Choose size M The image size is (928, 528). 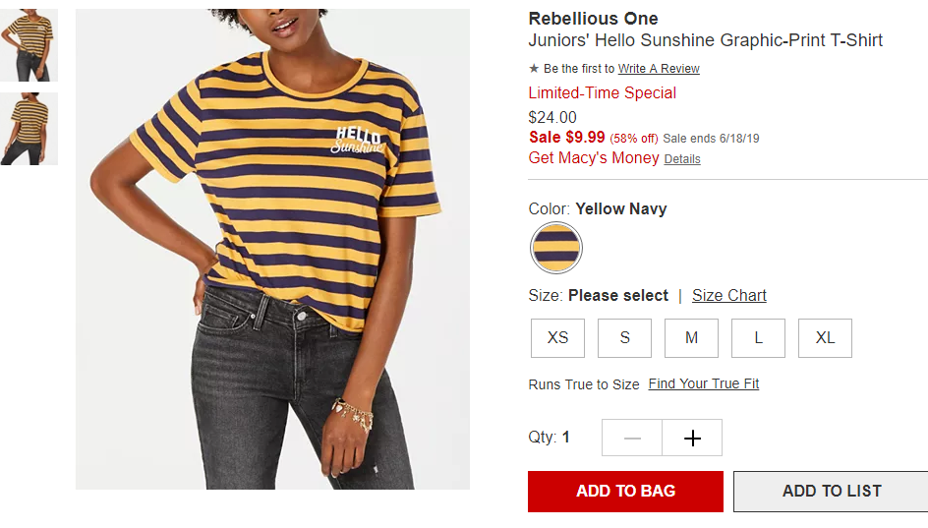pyautogui.click(x=691, y=338)
